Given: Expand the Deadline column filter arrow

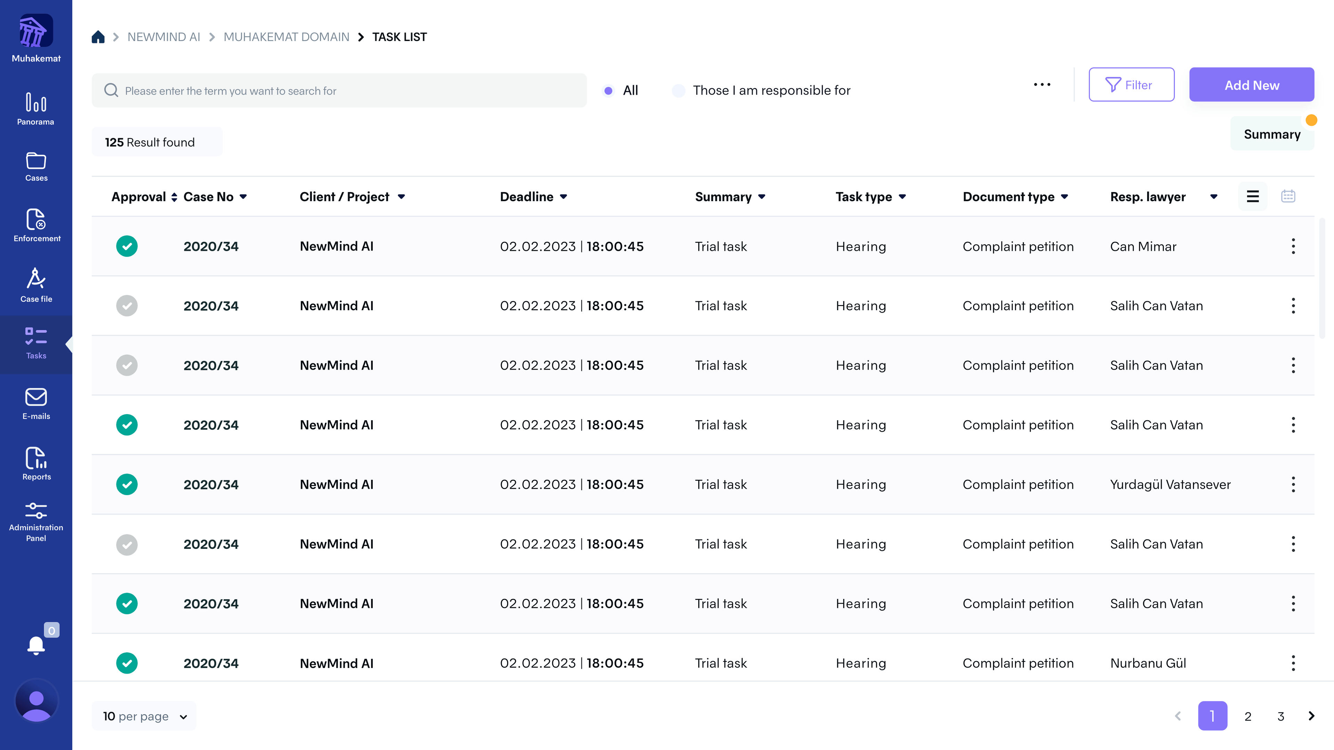Looking at the screenshot, I should point(563,197).
